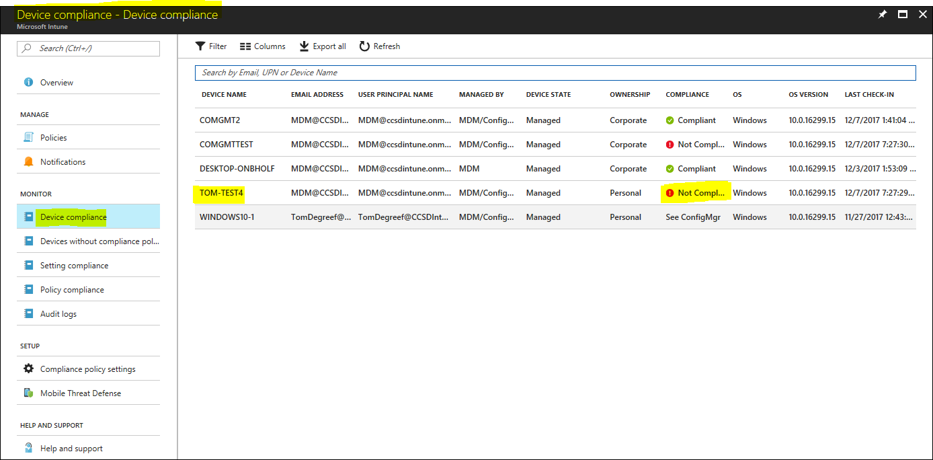Image resolution: width=933 pixels, height=460 pixels.
Task: Open Policies under Manage
Action: [88, 137]
